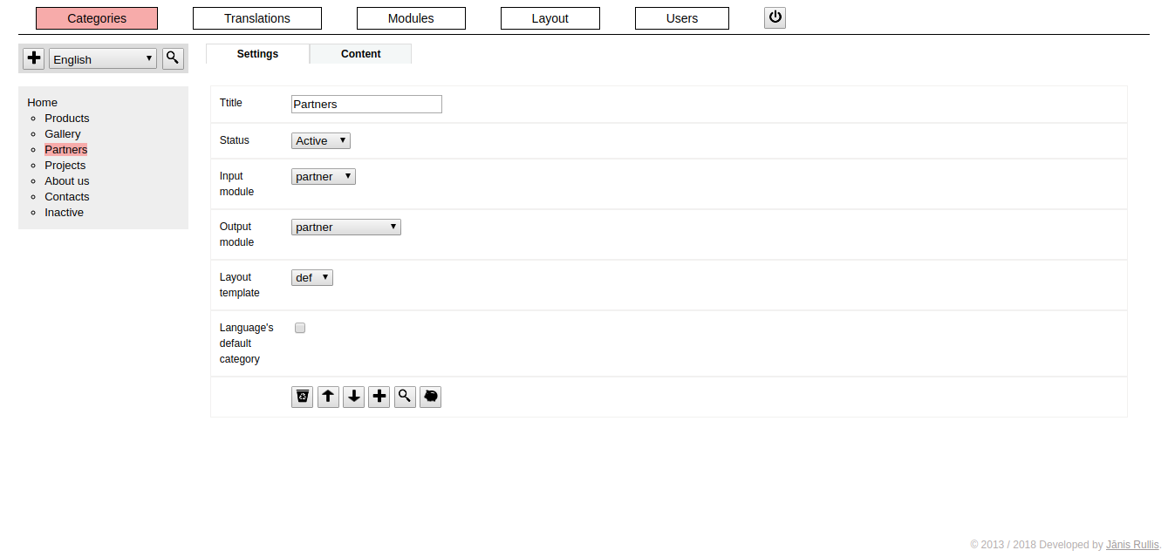This screenshot has width=1168, height=557.
Task: Open the Layout template dropdown
Action: pyautogui.click(x=312, y=277)
